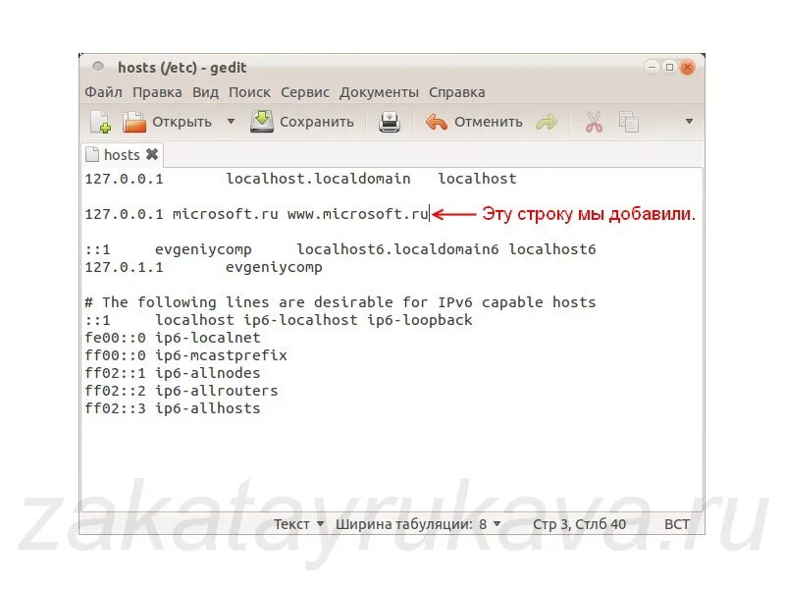Viewport: 785px width, 589px height.
Task: Click the www.microsoft.ru text
Action: click(x=358, y=214)
